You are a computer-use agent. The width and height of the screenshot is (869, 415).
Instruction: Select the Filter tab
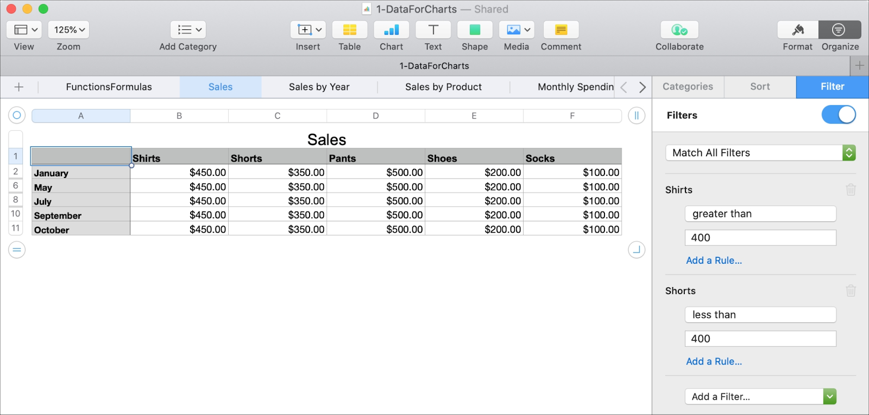click(832, 86)
